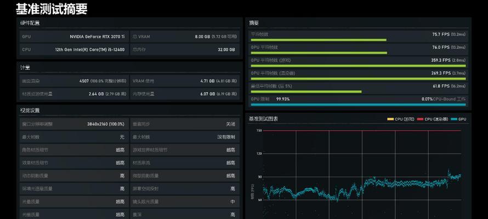Click the 76.0 FPS average value
This screenshot has height=219, width=488.
click(x=441, y=48)
